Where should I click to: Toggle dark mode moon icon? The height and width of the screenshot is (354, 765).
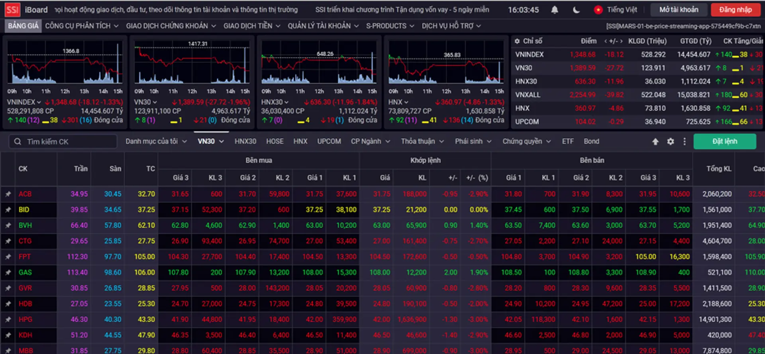coord(576,10)
